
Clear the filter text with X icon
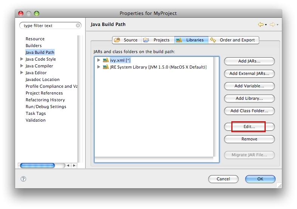tap(78, 26)
